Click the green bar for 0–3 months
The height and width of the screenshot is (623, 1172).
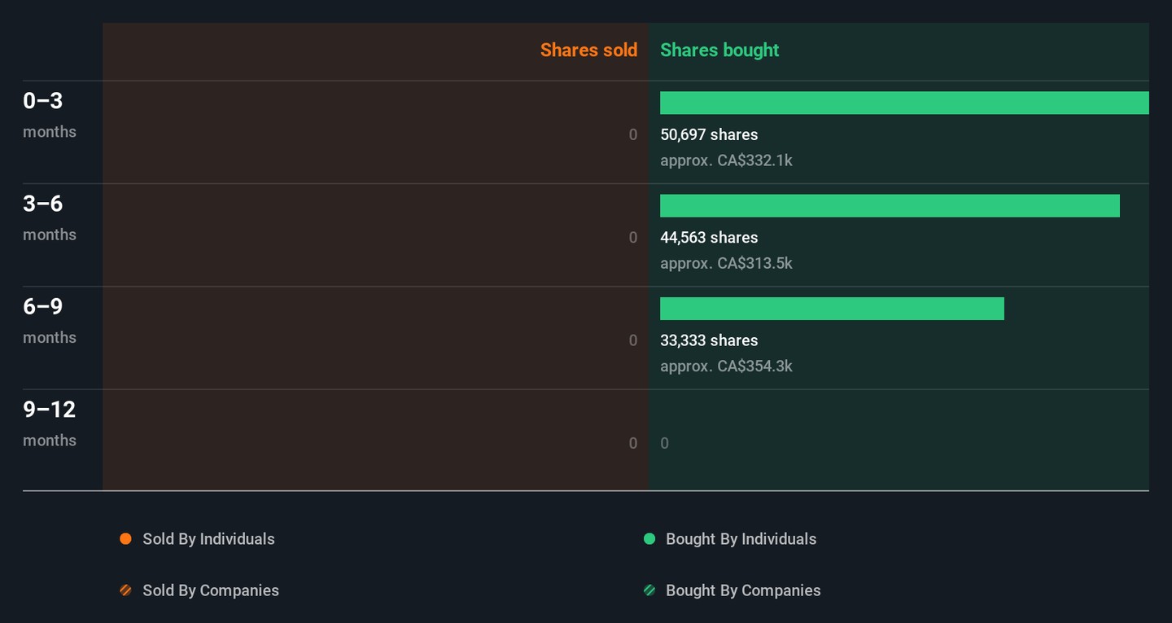[x=903, y=103]
